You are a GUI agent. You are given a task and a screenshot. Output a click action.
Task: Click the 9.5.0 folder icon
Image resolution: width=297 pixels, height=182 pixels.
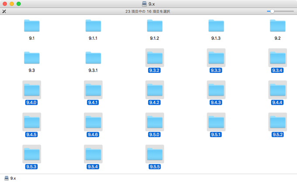(155, 122)
